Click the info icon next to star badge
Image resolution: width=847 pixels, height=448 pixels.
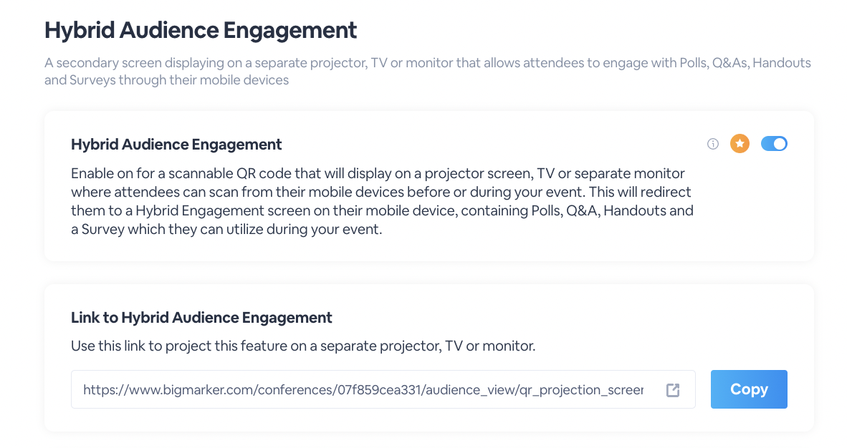712,144
